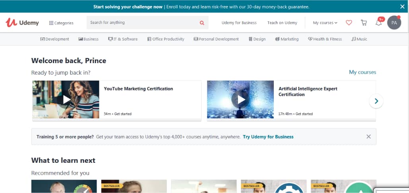
Task: Click the 17h 48m Get started text
Action: [296, 114]
